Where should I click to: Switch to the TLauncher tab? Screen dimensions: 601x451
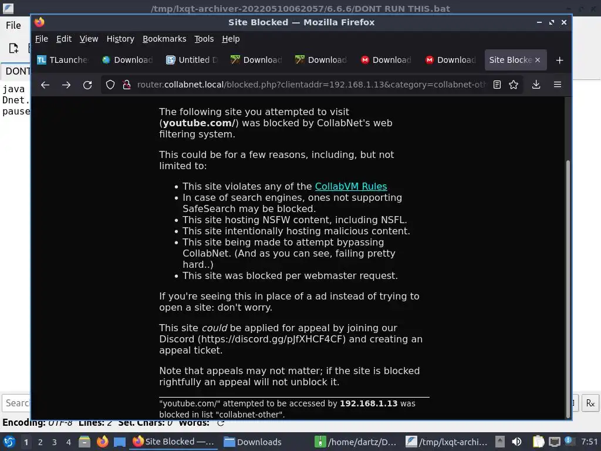63,60
